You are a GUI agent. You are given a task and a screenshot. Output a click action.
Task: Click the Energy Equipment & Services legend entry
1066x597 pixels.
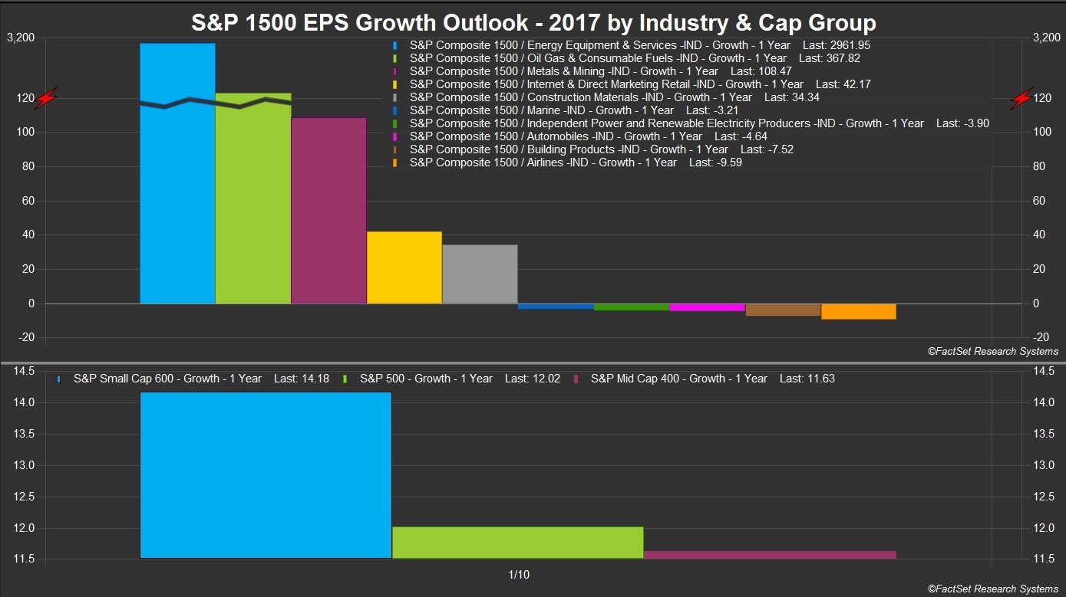tap(640, 45)
